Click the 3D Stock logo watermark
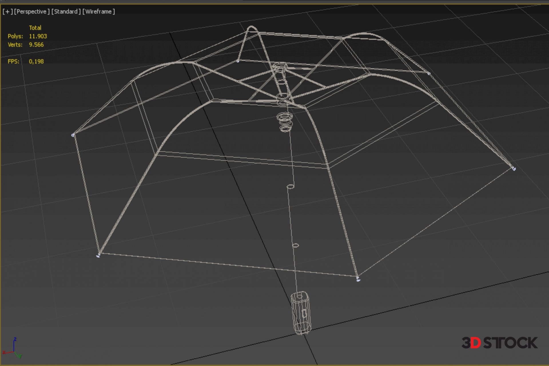Screen dimensions: 549x366 (x=499, y=343)
